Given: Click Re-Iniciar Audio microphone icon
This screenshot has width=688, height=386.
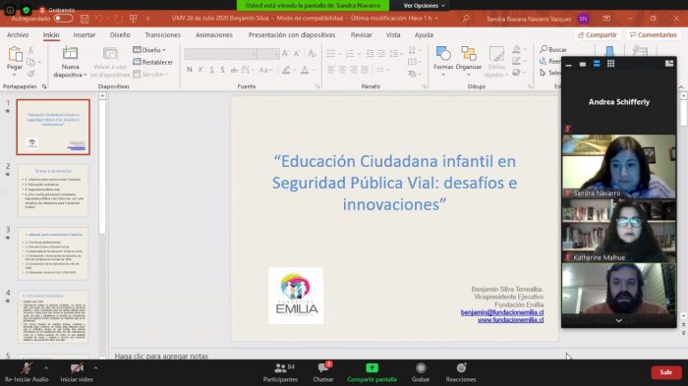Looking at the screenshot, I should pyautogui.click(x=27, y=368).
